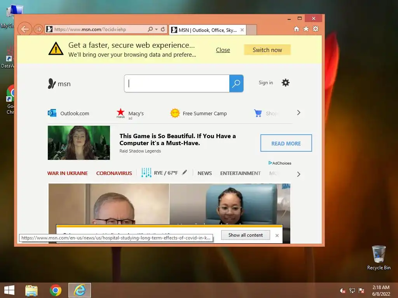Click the msn butterfly logo

pyautogui.click(x=59, y=84)
